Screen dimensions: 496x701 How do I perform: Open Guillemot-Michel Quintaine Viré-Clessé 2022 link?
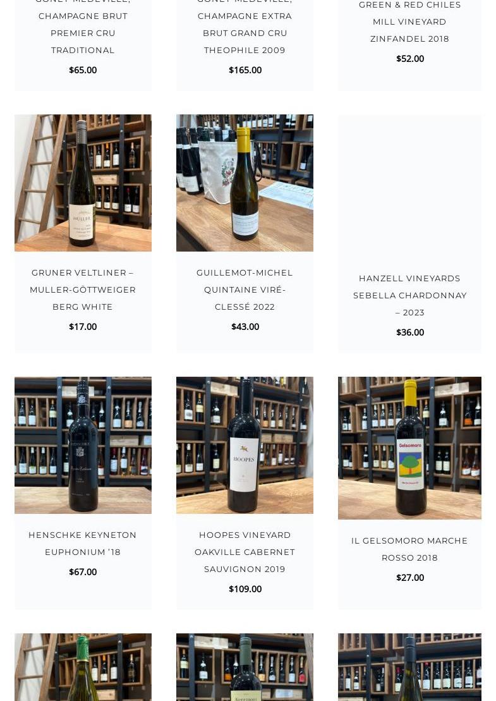tap(245, 290)
